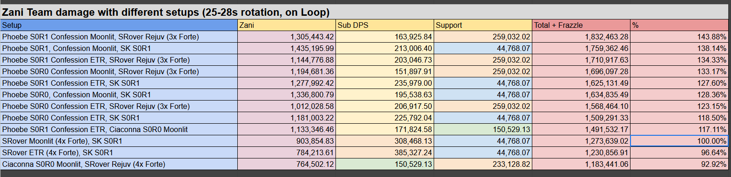This screenshot has width=731, height=177.
Task: Click the % column header cell
Action: [x=679, y=25]
